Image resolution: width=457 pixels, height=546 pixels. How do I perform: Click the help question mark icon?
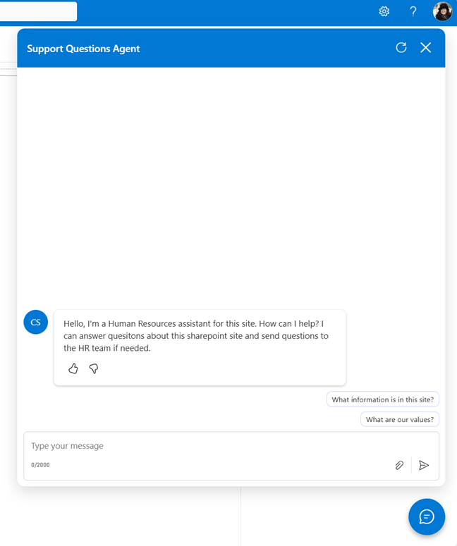413,11
